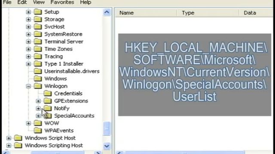Expand the SvcHost key
The image size is (275, 154).
(28, 27)
